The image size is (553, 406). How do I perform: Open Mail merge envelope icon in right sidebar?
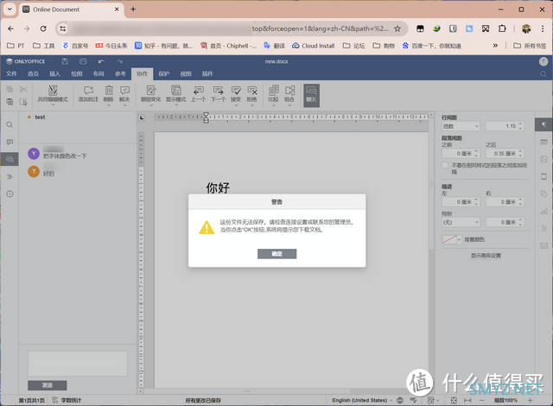(x=543, y=245)
